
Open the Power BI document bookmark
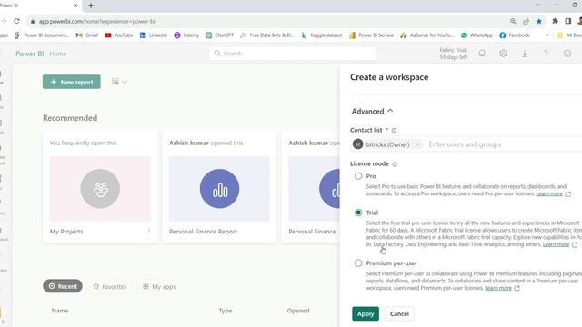[42, 35]
